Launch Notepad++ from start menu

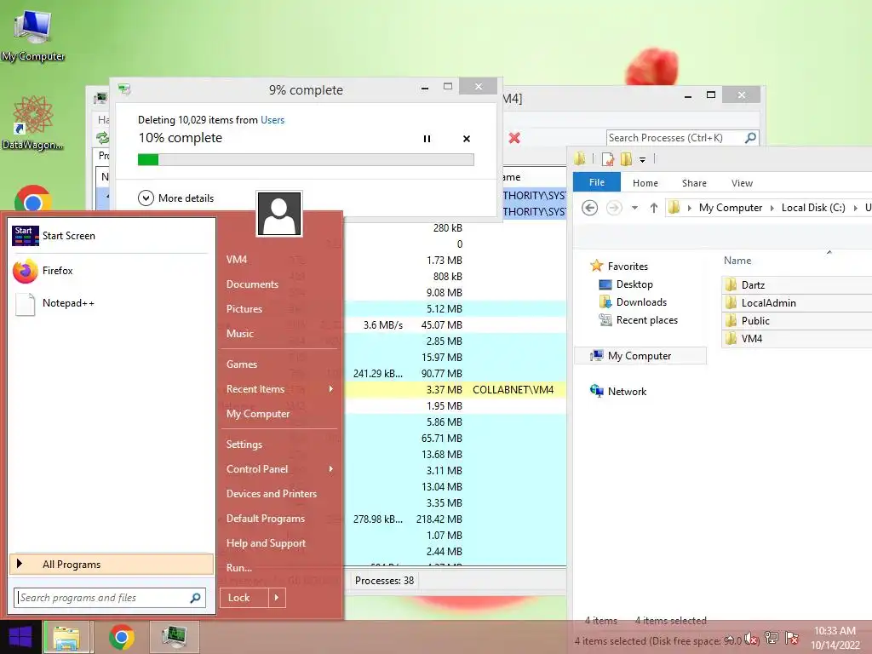pos(110,304)
